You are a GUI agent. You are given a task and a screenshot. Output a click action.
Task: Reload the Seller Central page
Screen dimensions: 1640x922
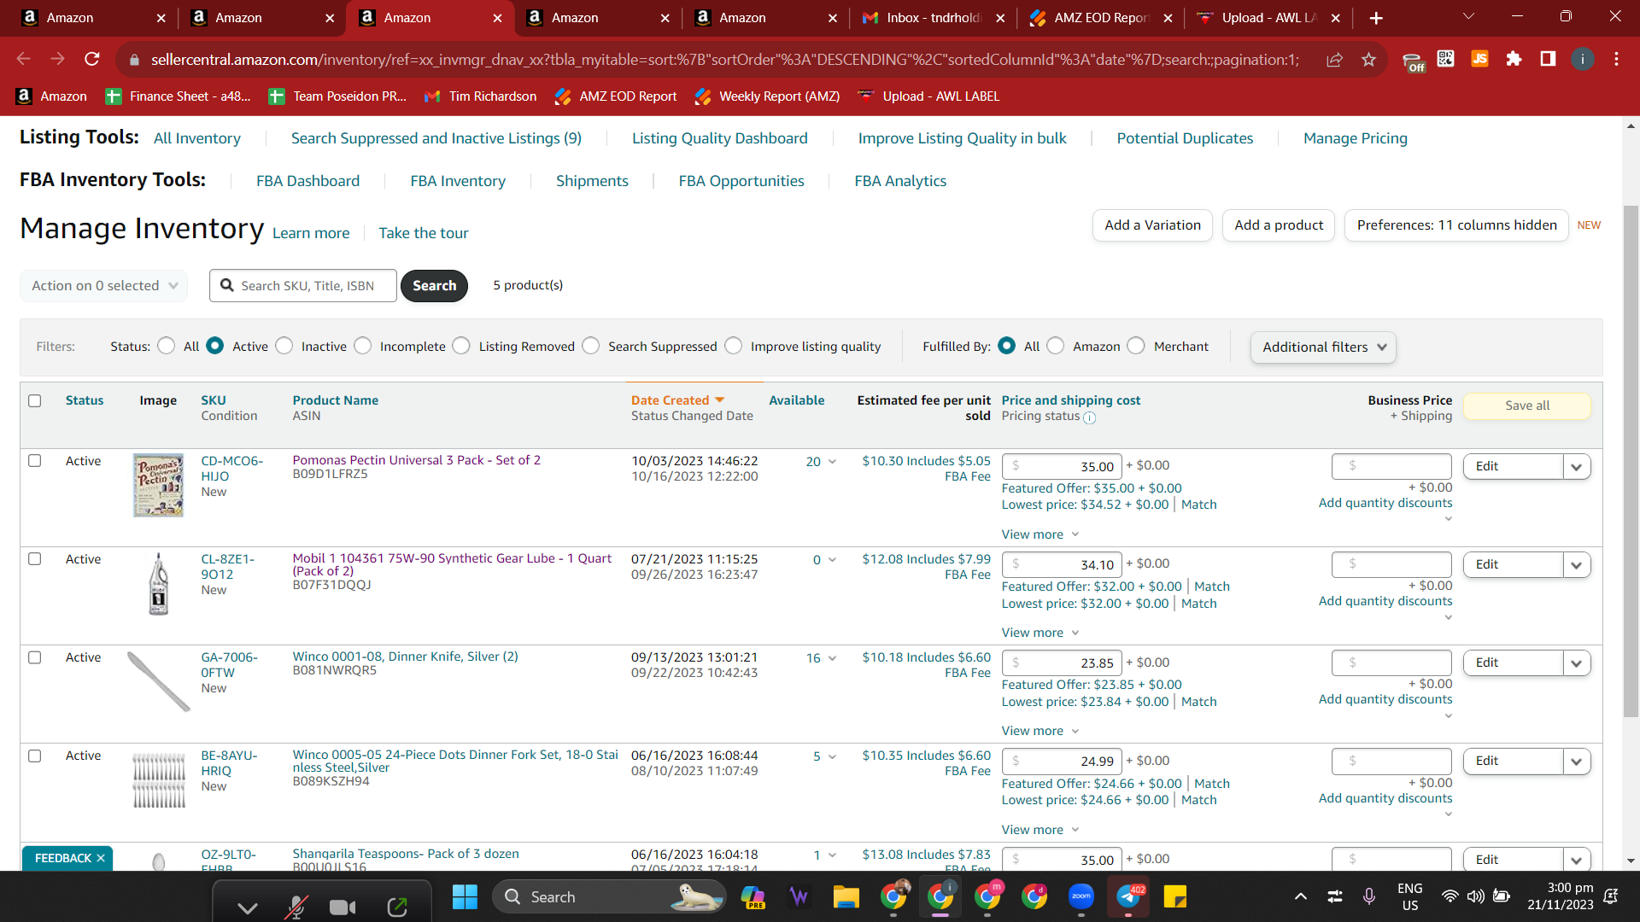click(92, 59)
